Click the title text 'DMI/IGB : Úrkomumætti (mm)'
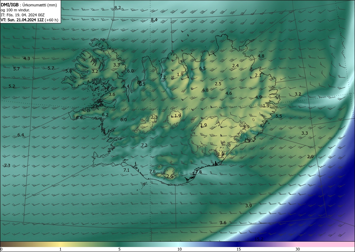The width and height of the screenshot is (355, 252). (29, 5)
